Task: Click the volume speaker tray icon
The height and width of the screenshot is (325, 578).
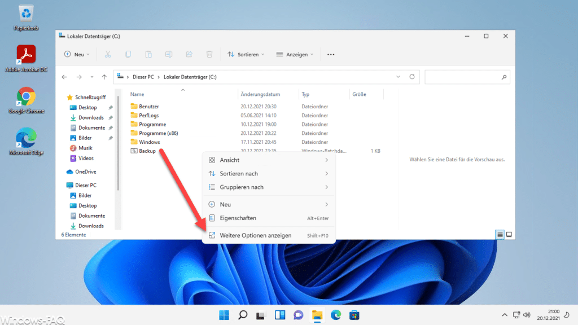Action: coord(527,315)
